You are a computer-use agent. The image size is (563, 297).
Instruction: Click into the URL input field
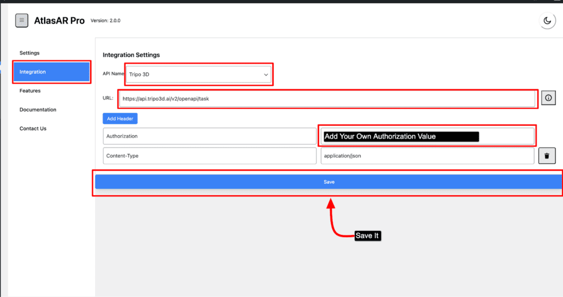(x=327, y=99)
